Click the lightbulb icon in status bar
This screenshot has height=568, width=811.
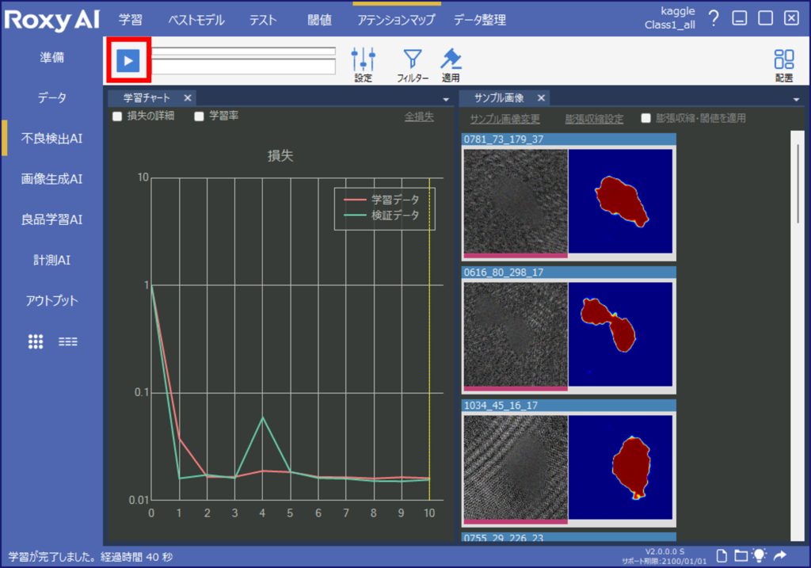[760, 555]
